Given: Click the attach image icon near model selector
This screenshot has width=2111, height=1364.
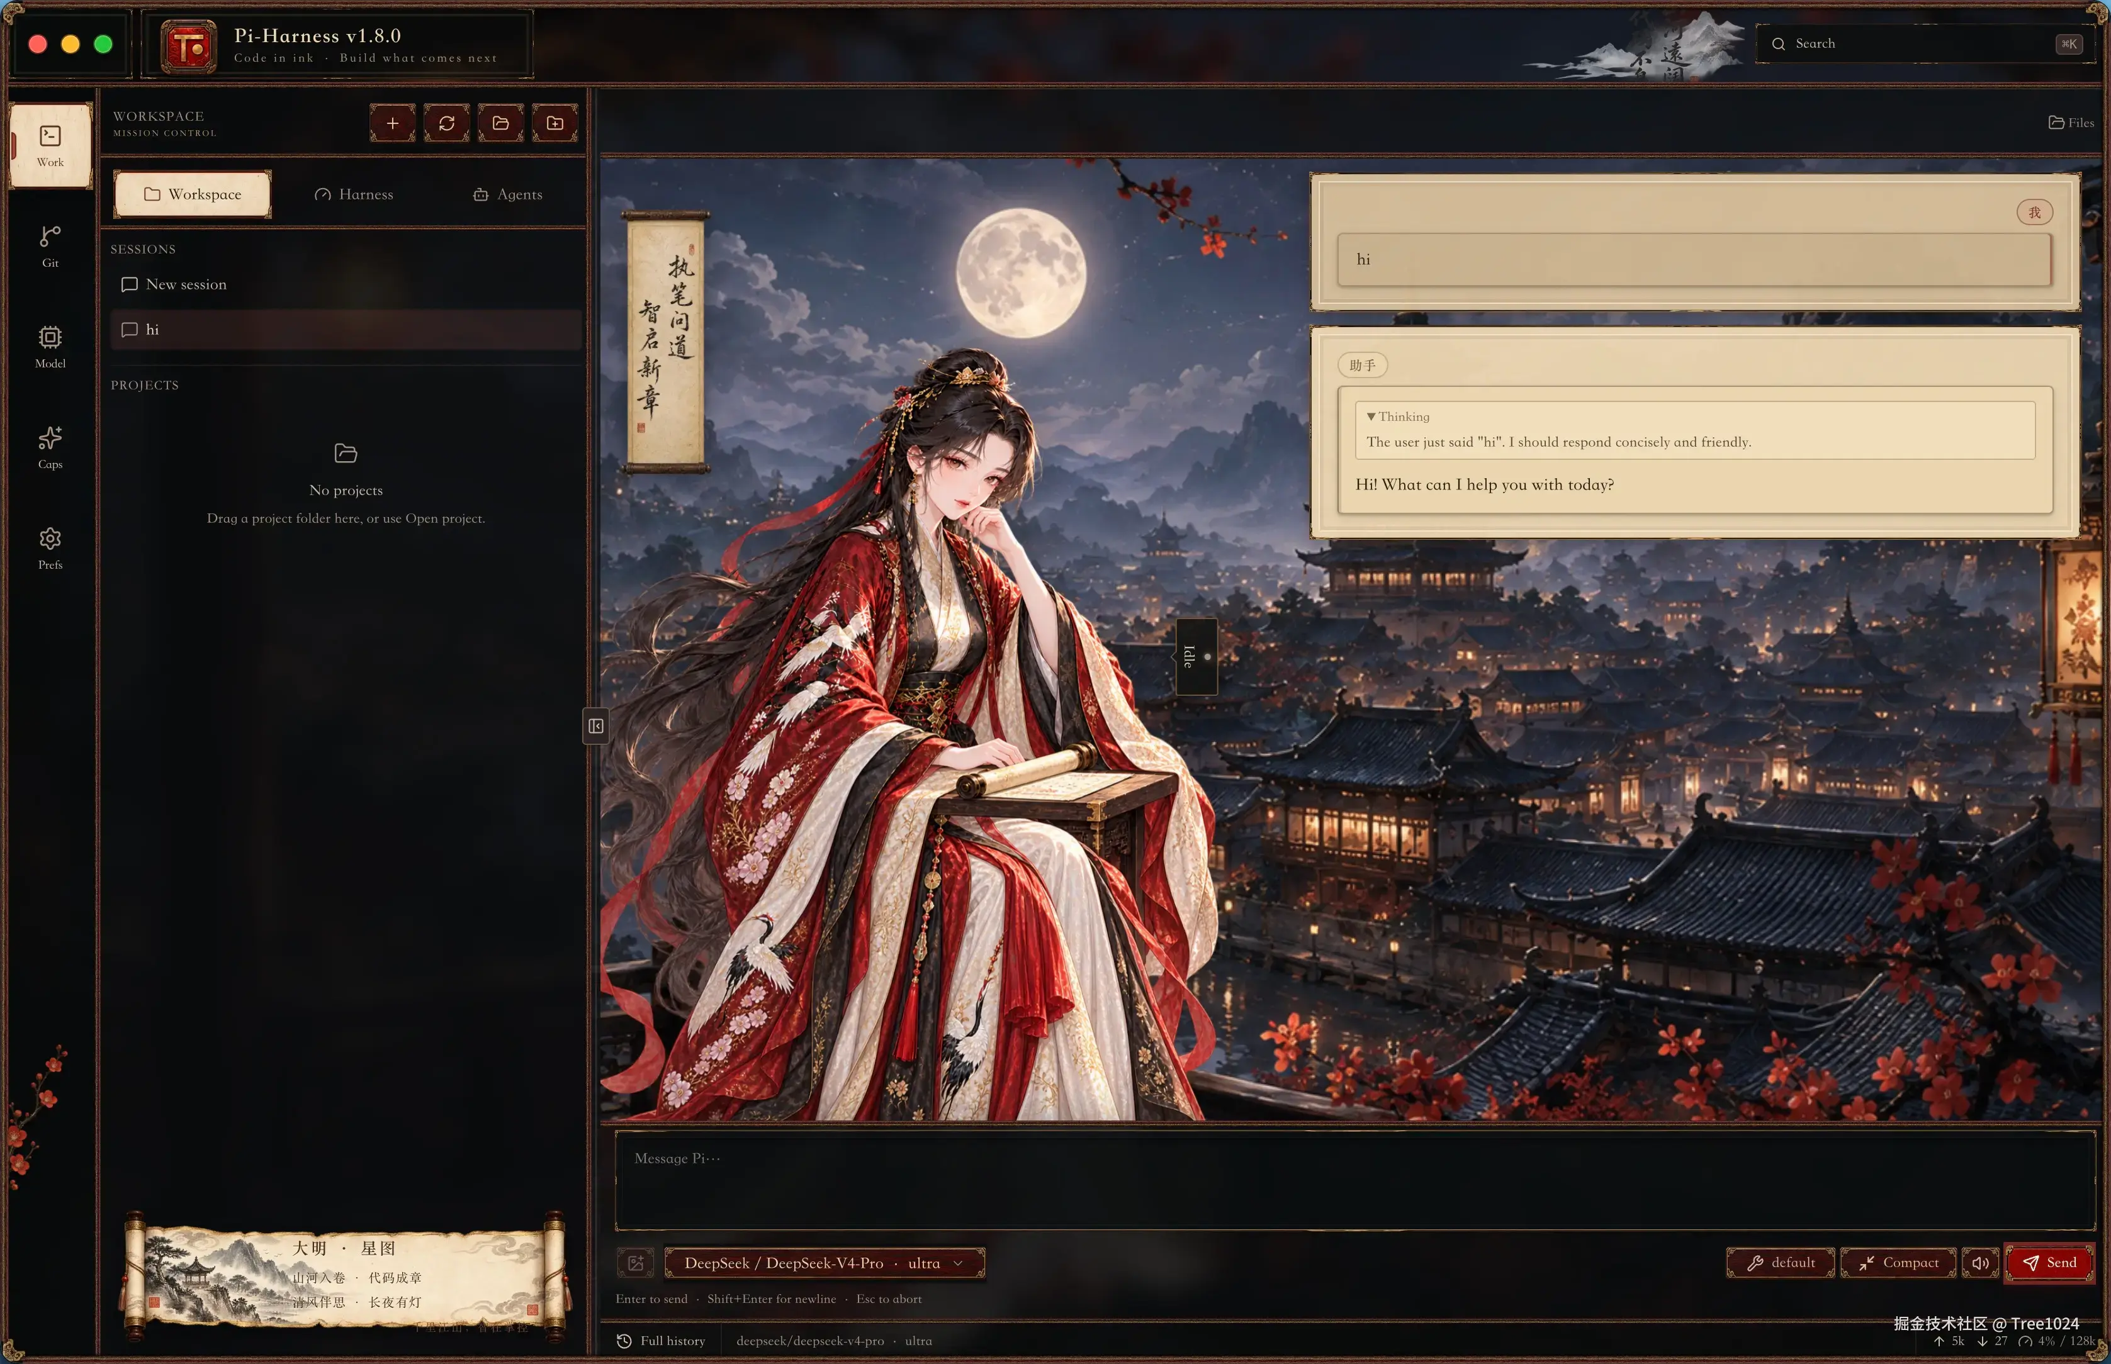Looking at the screenshot, I should point(635,1262).
